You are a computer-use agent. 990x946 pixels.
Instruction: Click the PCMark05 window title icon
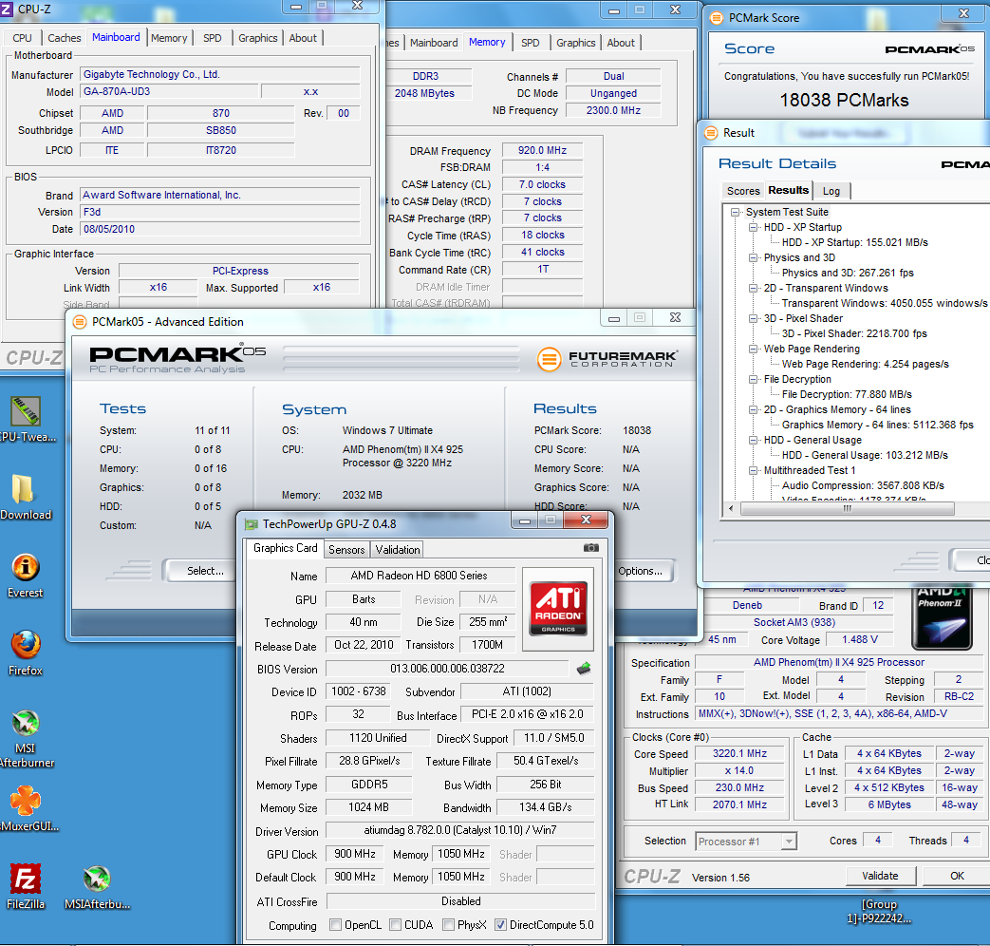click(80, 322)
